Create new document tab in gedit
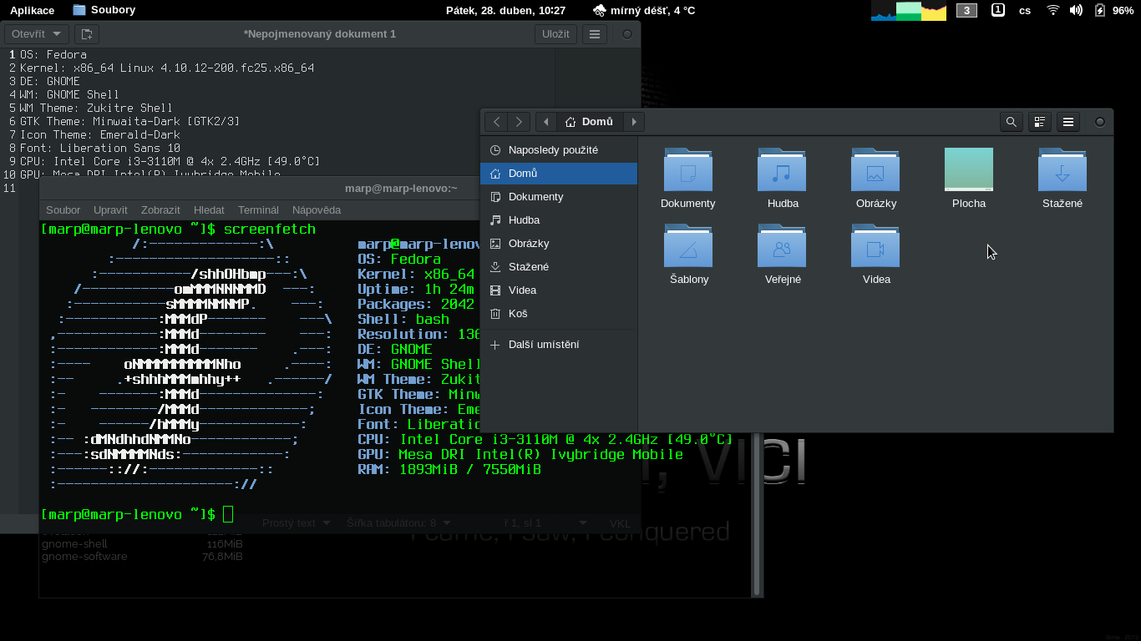The width and height of the screenshot is (1141, 641). pos(86,34)
